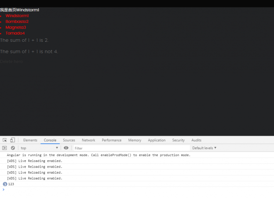Screen dimensions: 274x198
Task: Select the Tornado4 hero list item
Action: click(15, 33)
